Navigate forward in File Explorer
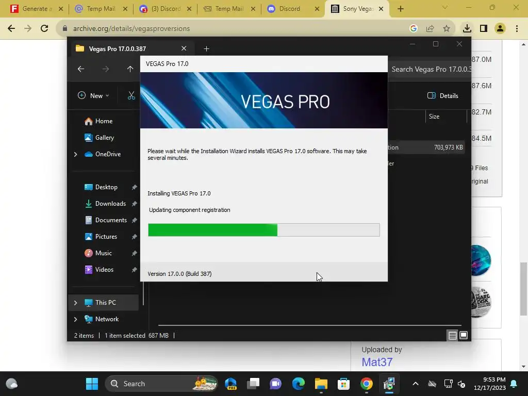Screen dimensions: 528x396 105,69
